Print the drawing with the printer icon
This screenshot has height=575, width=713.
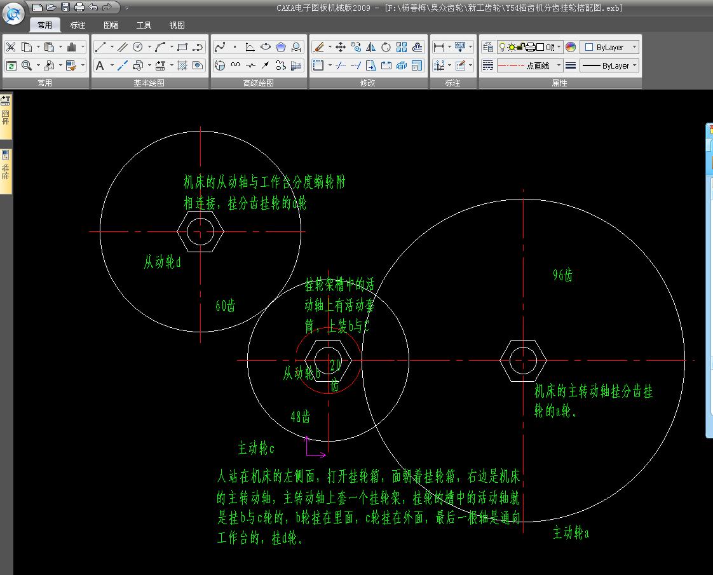coord(79,7)
